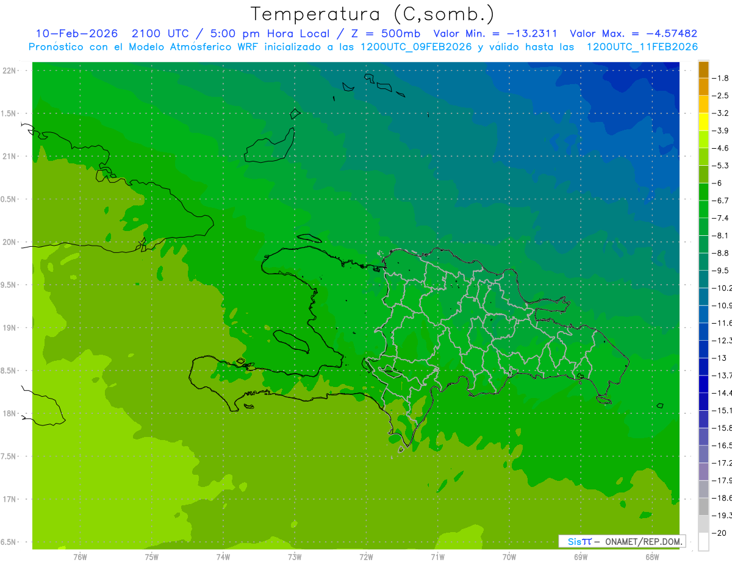732x565 pixels.
Task: Click the '73W' longitude label
Action: (295, 557)
